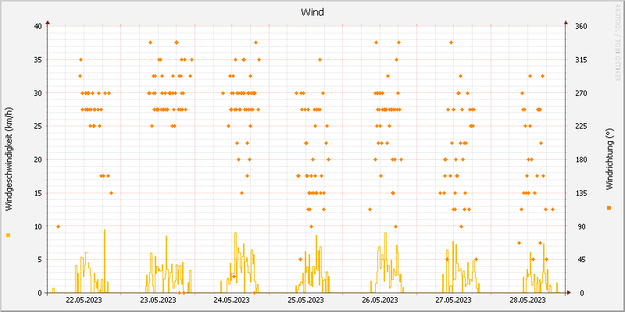Click the yellow wind speed legend square

9,236
